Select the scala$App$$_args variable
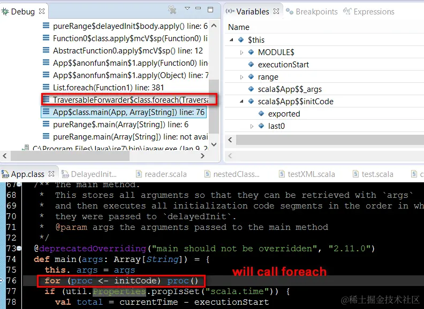424x309 pixels. [324, 89]
